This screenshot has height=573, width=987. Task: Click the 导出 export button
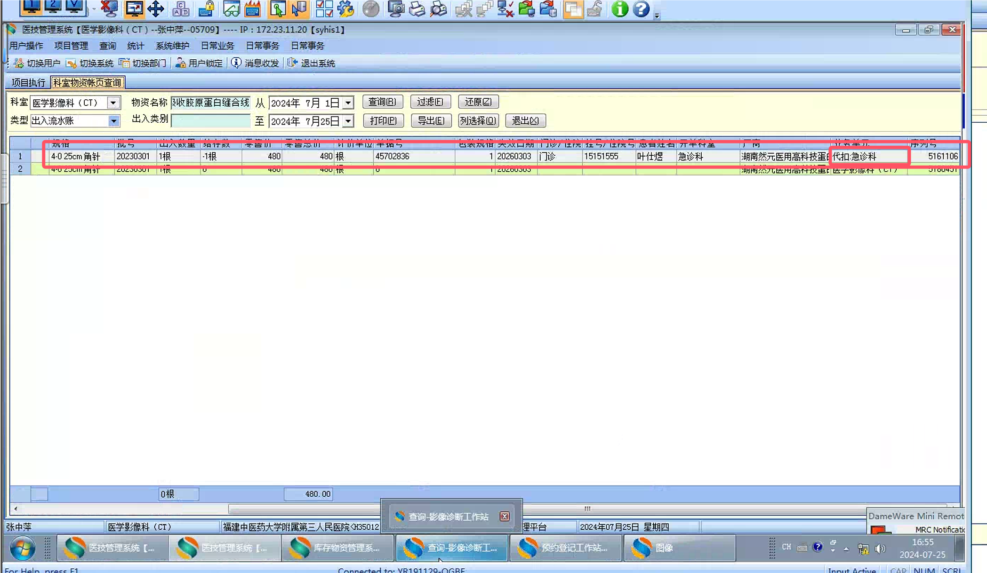[x=431, y=121]
